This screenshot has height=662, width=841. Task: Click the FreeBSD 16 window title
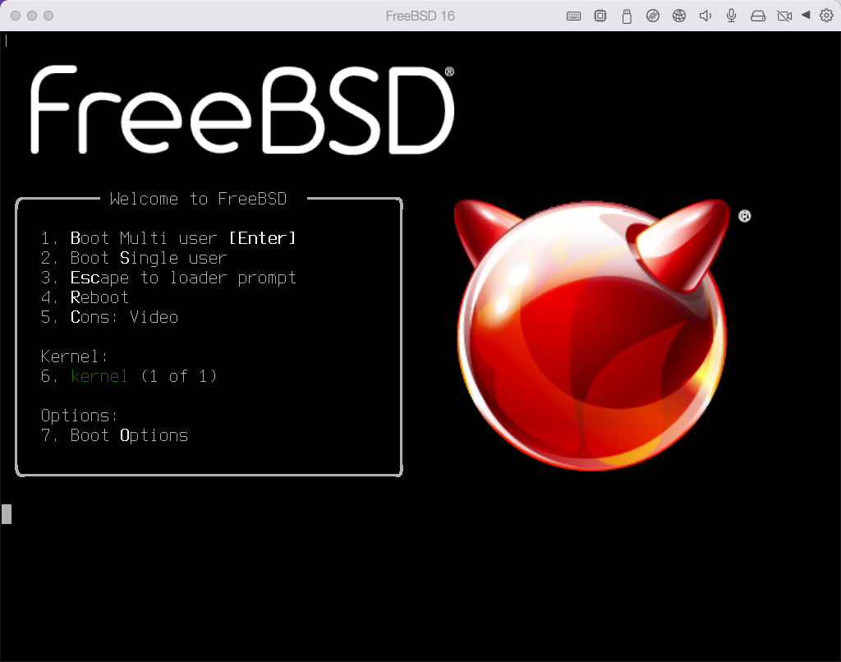(420, 16)
